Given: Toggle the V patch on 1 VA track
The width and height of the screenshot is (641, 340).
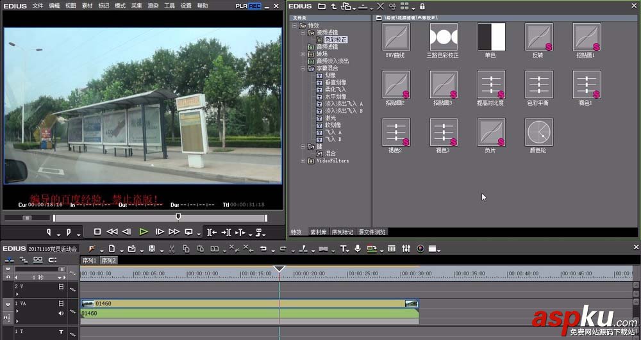Looking at the screenshot, I should coord(8,305).
